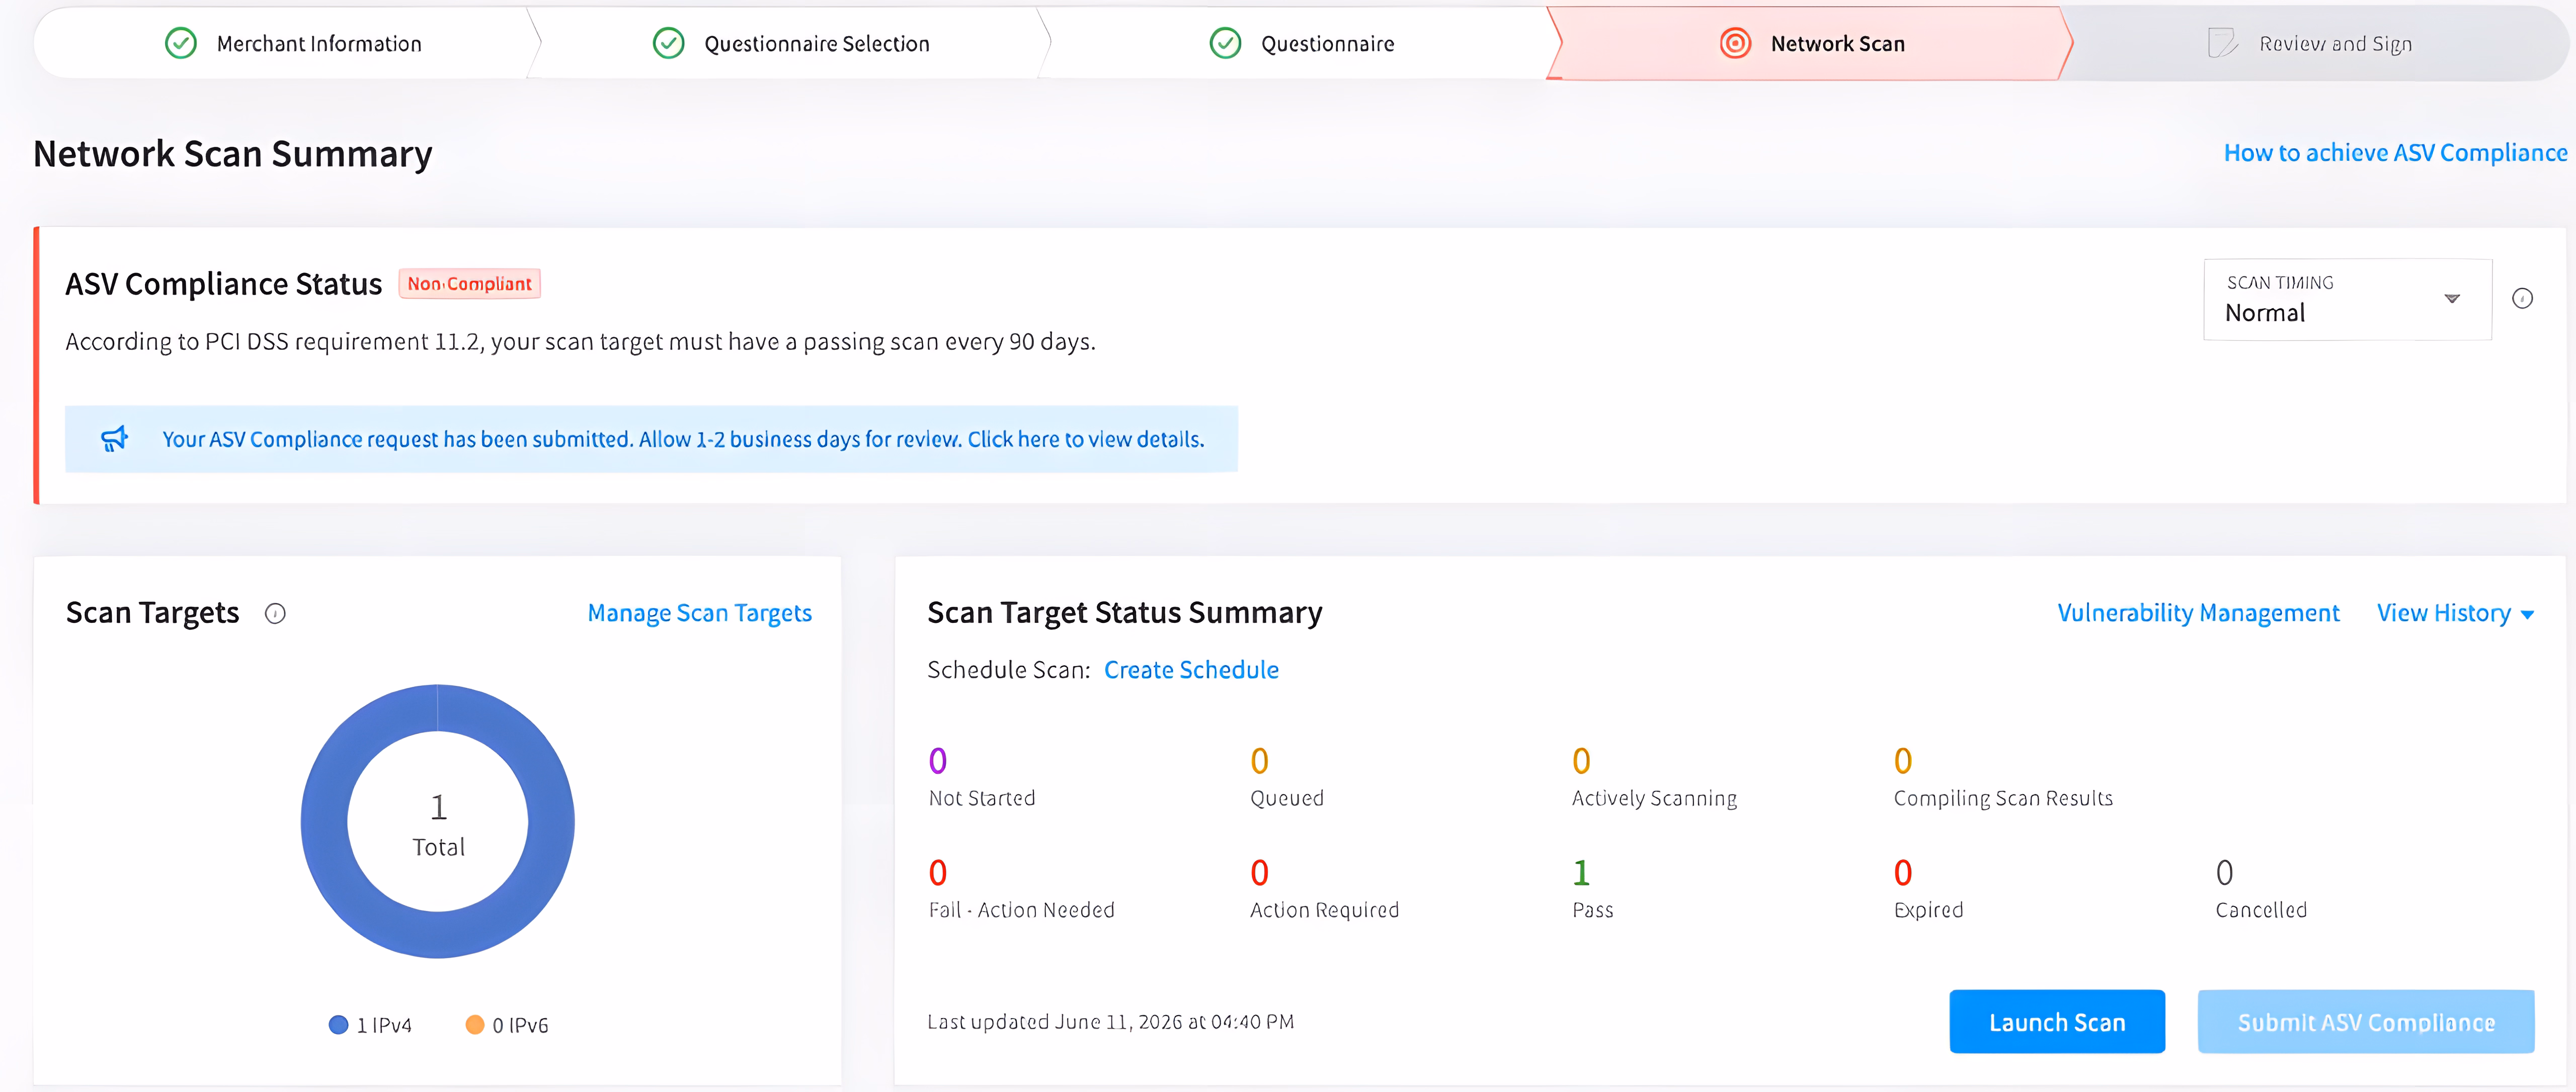
Task: Open Manage Scan Targets
Action: pyautogui.click(x=699, y=613)
